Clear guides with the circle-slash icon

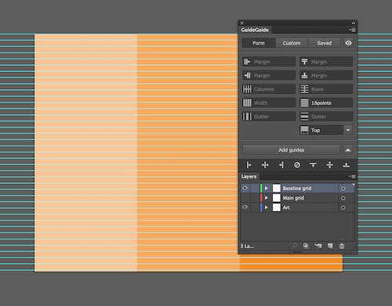(297, 165)
